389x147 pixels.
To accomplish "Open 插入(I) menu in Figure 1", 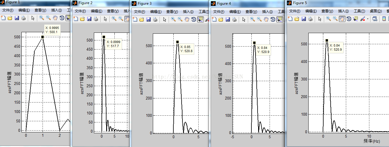I will click(x=56, y=10).
